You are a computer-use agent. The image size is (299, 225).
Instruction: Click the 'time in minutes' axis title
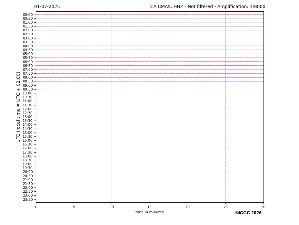coord(150,212)
